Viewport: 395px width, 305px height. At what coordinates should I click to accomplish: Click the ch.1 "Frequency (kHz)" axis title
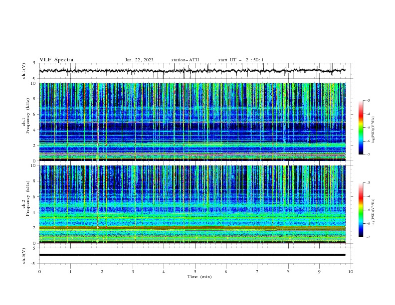(x=27, y=116)
